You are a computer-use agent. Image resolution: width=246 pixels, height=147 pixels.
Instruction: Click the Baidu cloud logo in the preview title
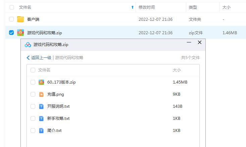(x=28, y=44)
